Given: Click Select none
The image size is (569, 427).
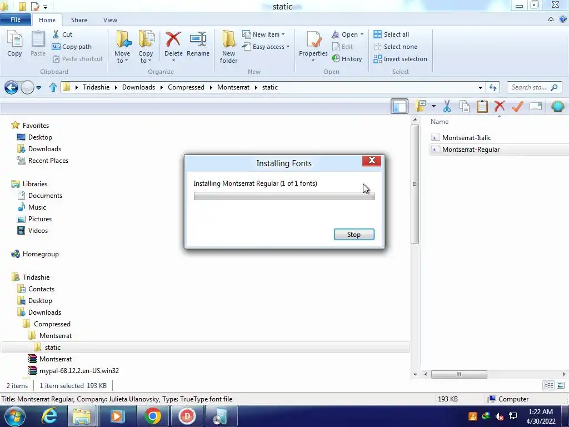Looking at the screenshot, I should point(396,47).
